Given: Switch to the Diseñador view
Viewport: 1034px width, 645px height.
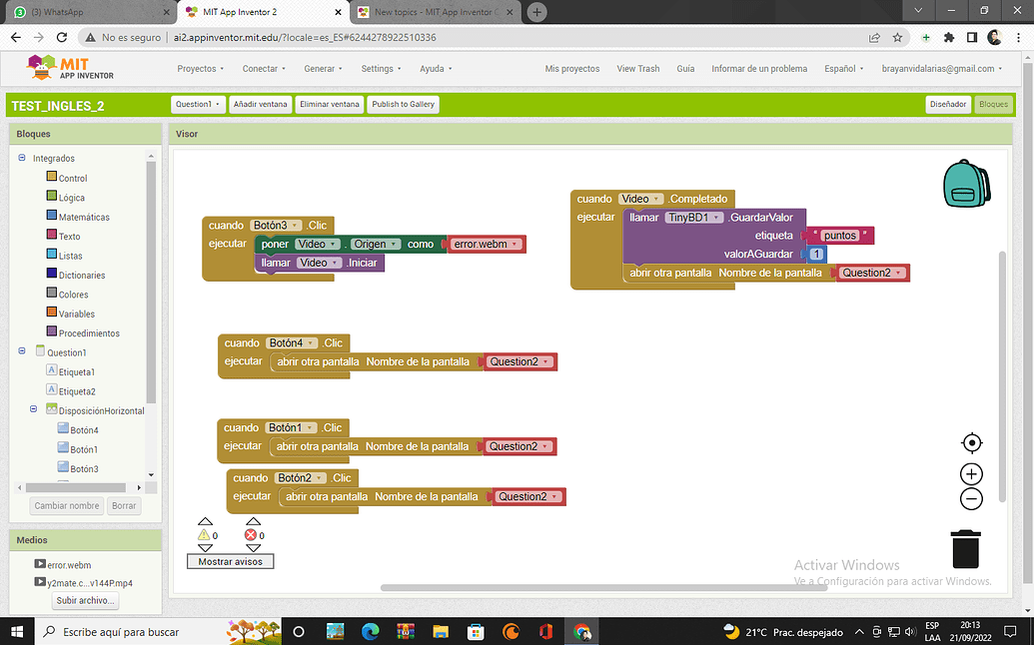Looking at the screenshot, I should pyautogui.click(x=947, y=104).
